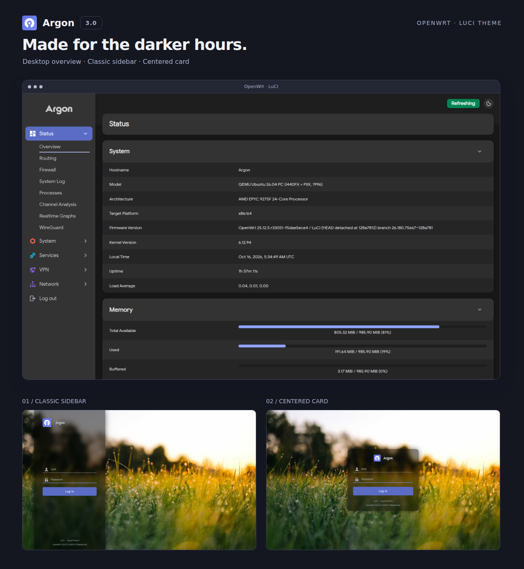Click the Argon logo in classic sidebar preview

[x=47, y=422]
